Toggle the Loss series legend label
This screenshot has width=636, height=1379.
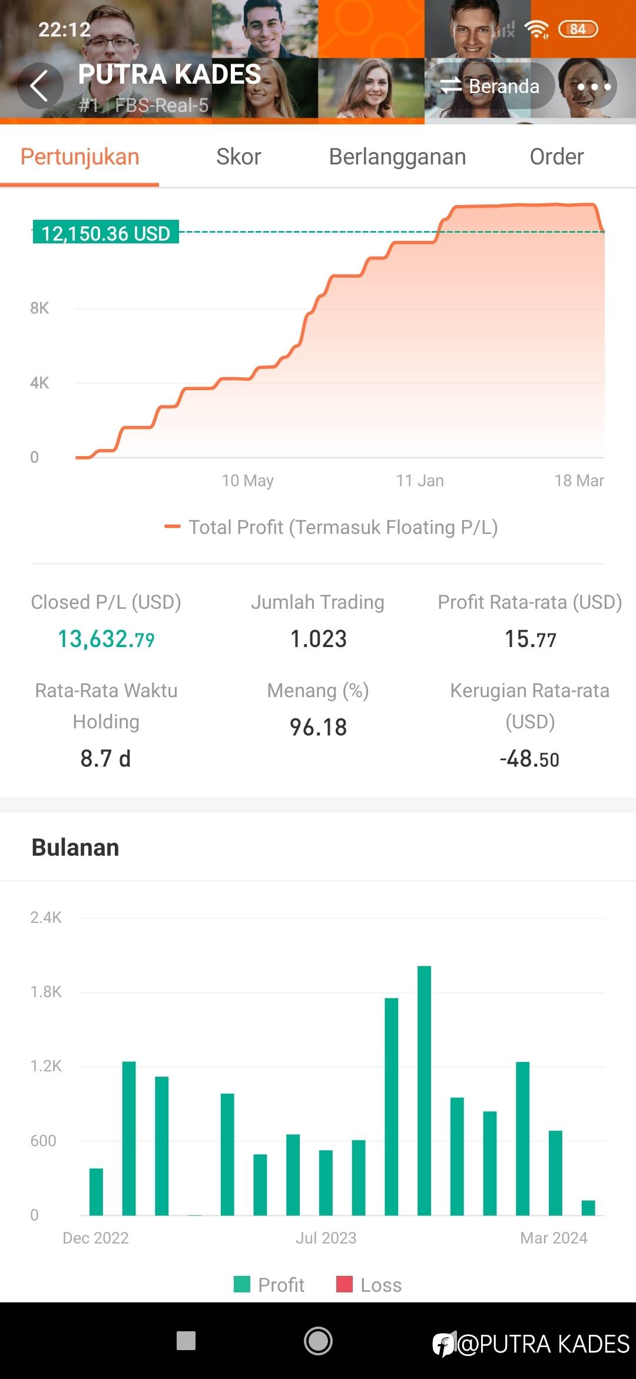pyautogui.click(x=380, y=1285)
